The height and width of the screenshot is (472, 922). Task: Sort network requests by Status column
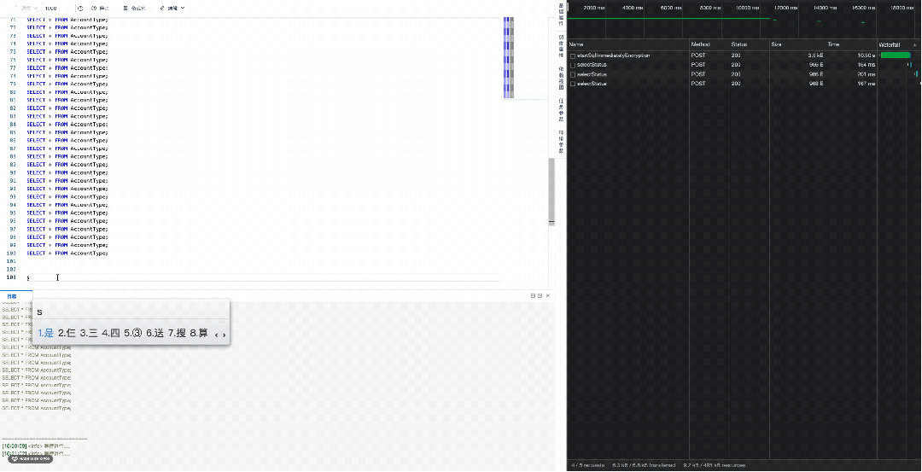750,44
